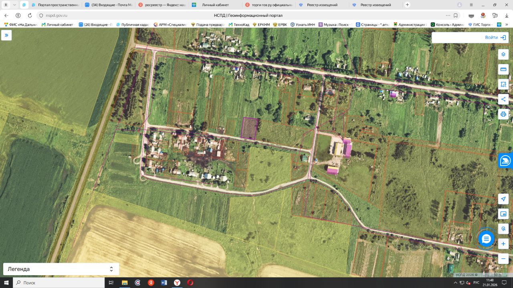Switch to the росреестр — Яндекс tab
Image resolution: width=513 pixels, height=288 pixels.
tap(162, 5)
